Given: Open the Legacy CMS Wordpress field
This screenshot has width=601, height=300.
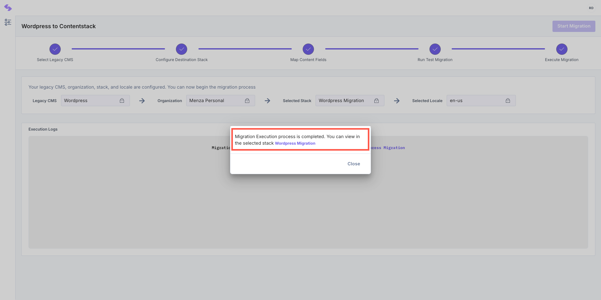Looking at the screenshot, I should (x=95, y=101).
